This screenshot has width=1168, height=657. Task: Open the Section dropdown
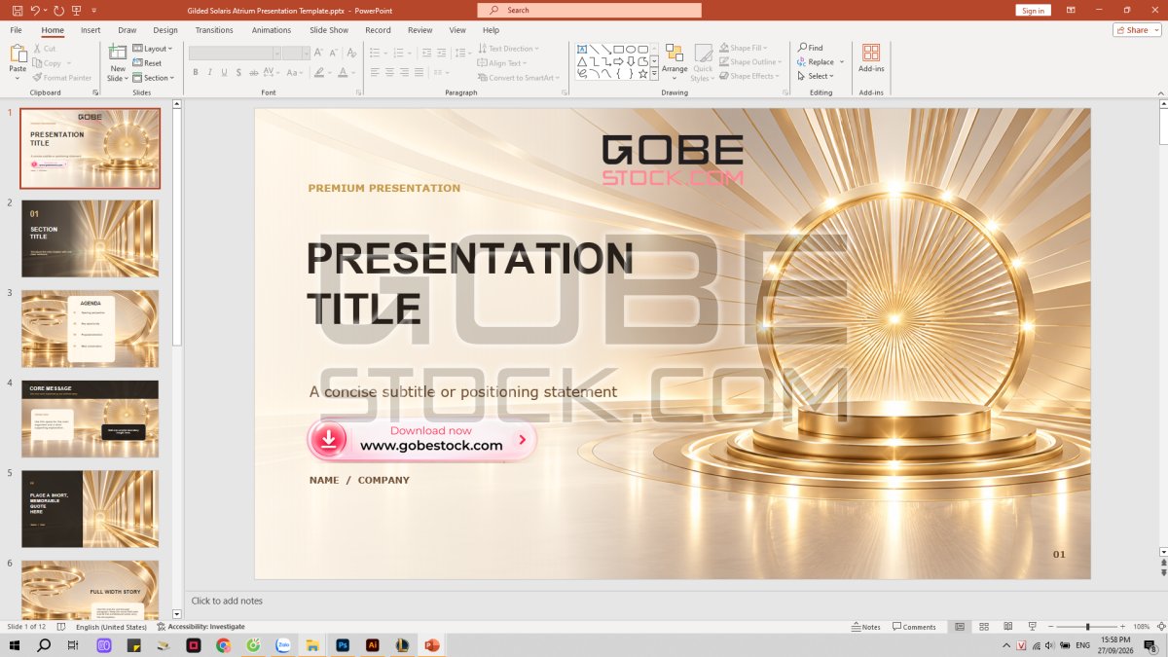[x=154, y=78]
